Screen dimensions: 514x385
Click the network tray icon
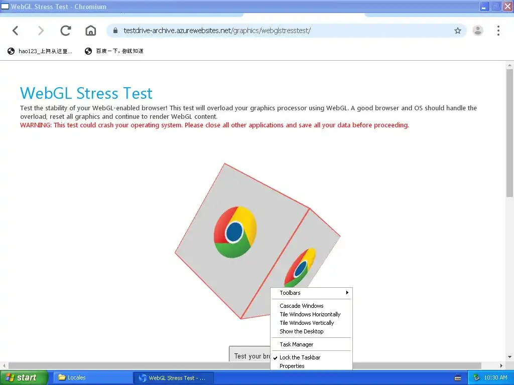coord(476,378)
